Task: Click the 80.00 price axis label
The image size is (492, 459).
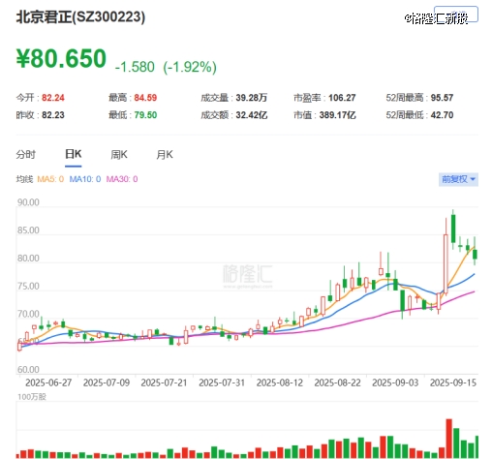Action: pos(28,259)
